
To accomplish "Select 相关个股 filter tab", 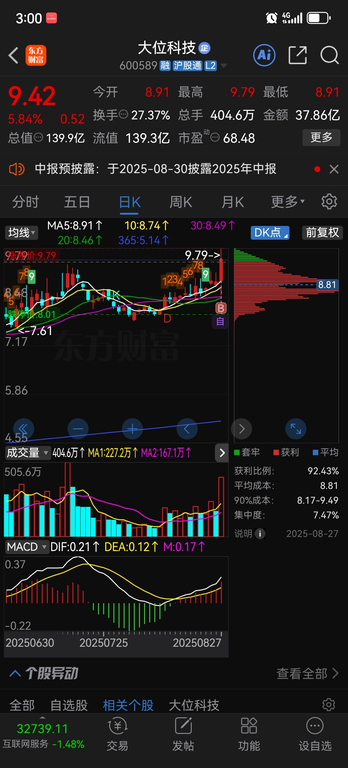I will pos(128,705).
